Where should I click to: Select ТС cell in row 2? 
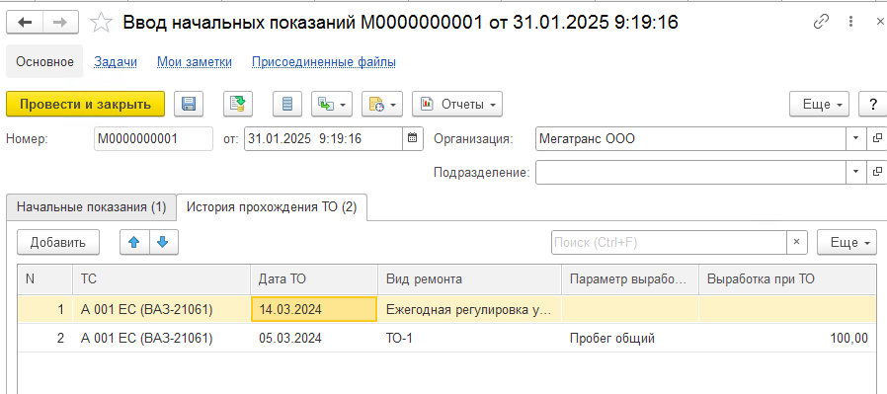pyautogui.click(x=162, y=339)
